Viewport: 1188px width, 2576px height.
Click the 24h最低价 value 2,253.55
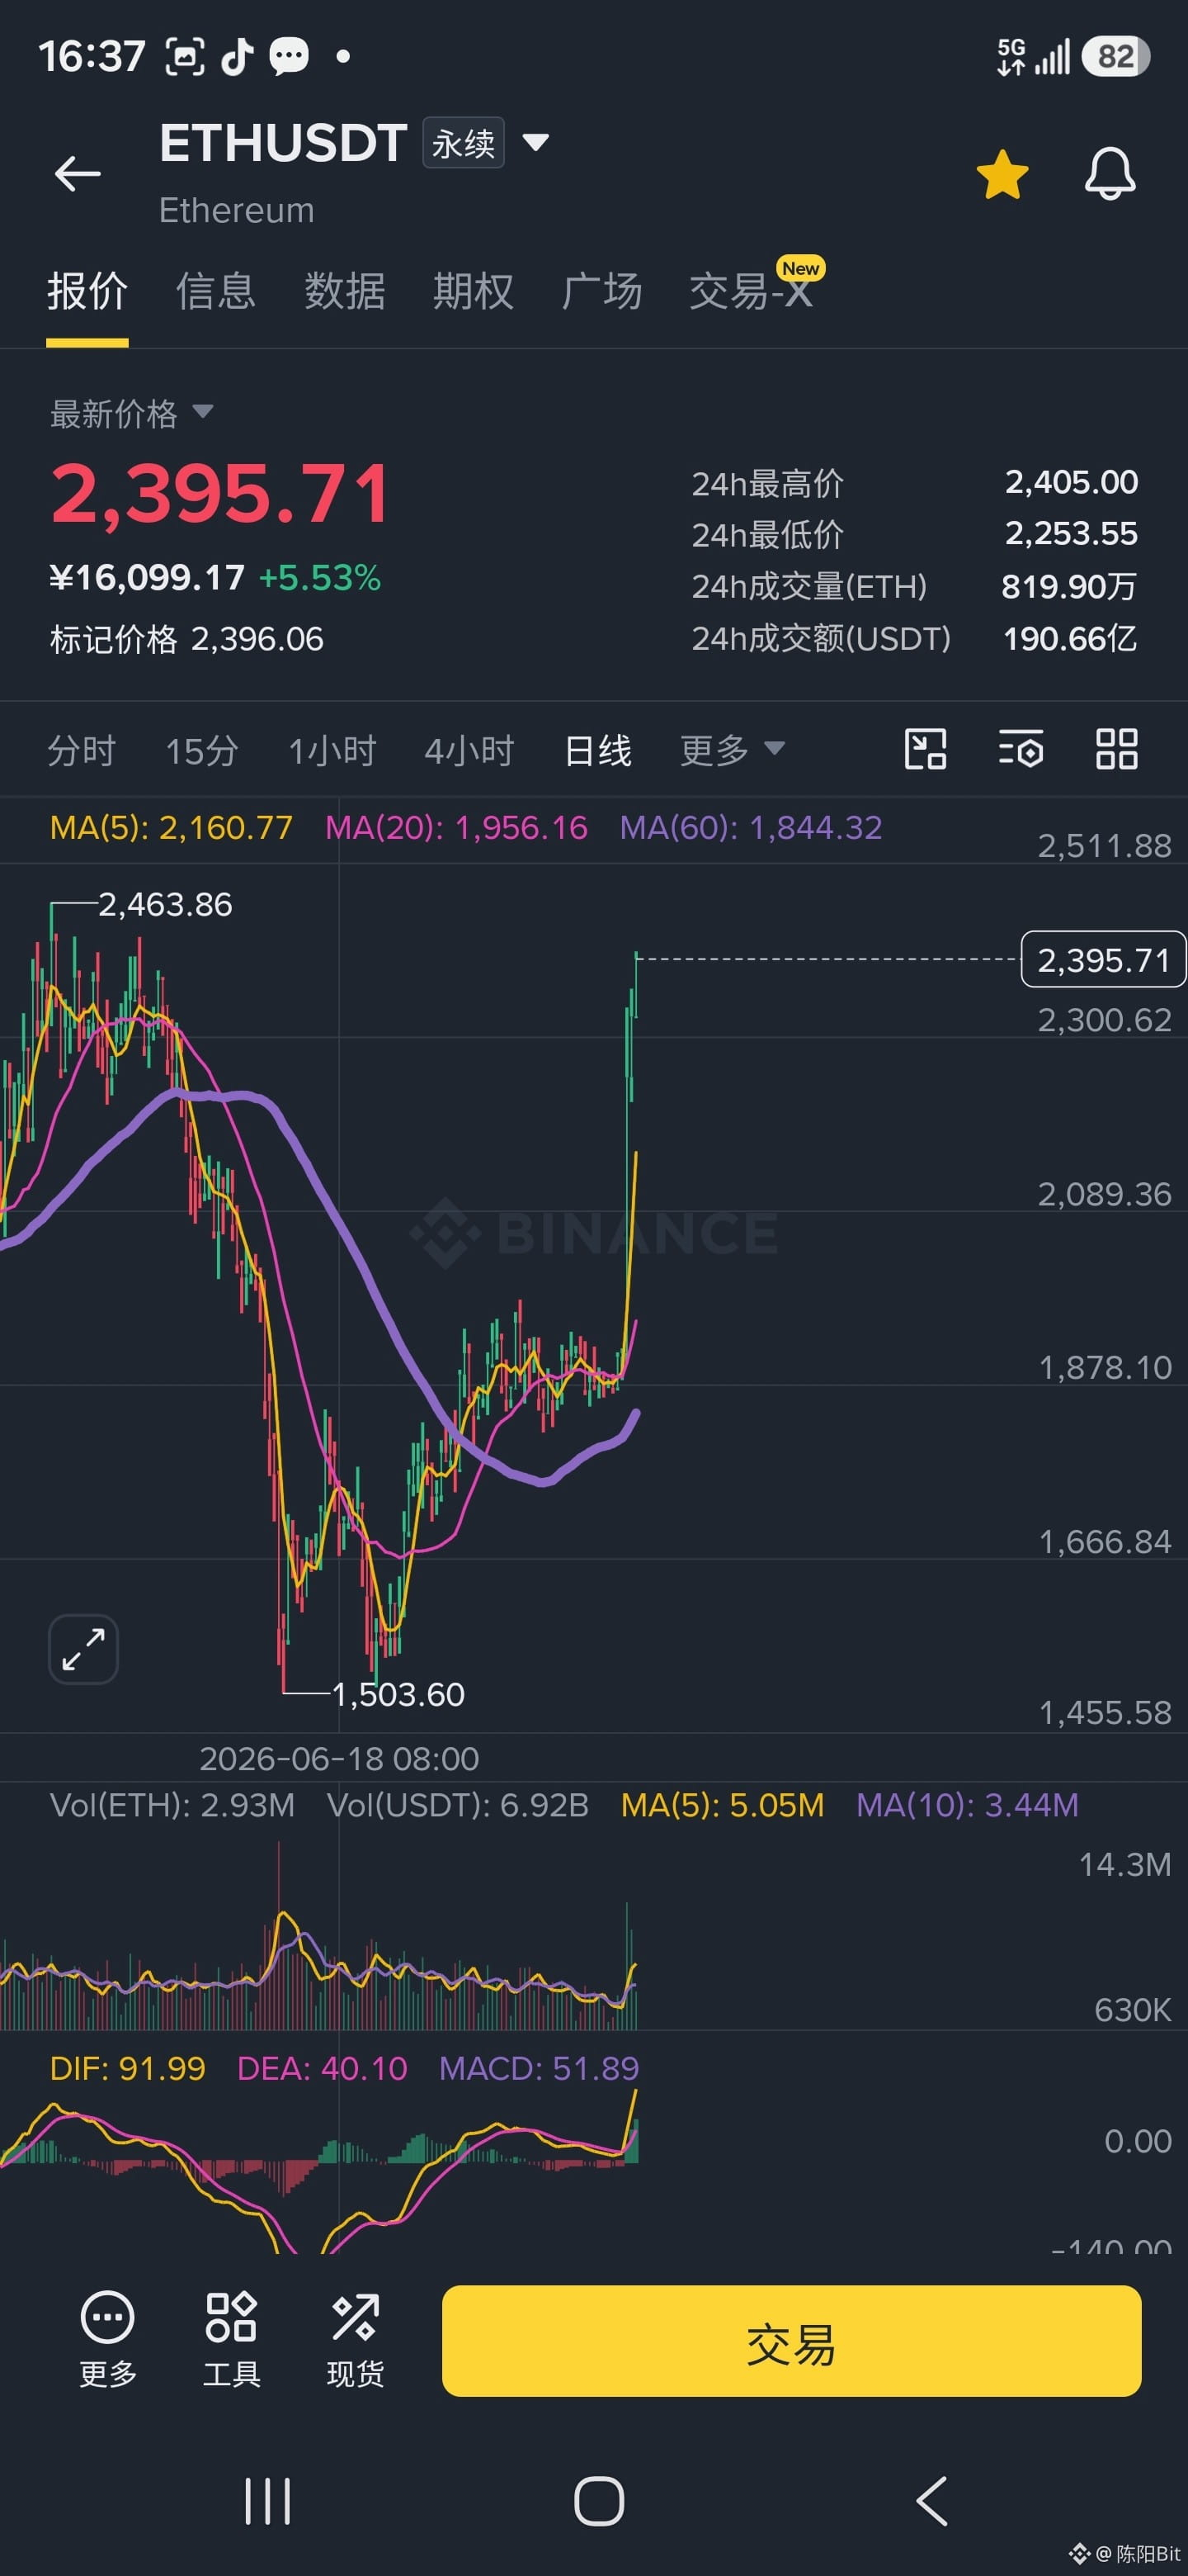(1071, 534)
